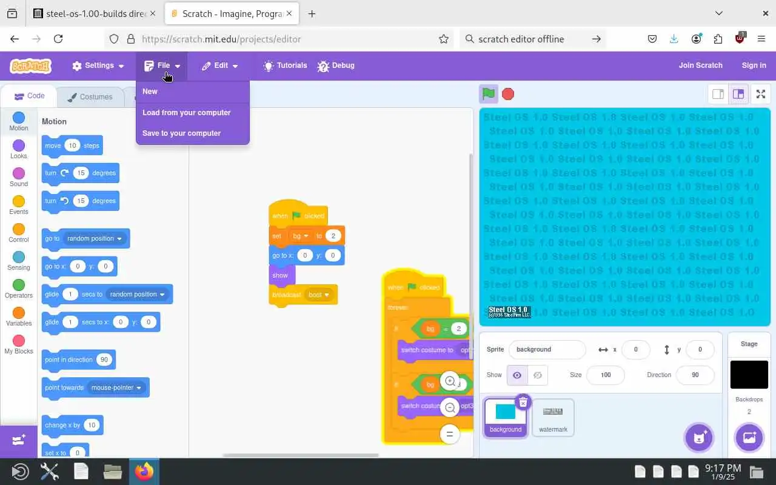Select the My Blocks category
776x485 pixels.
19,344
